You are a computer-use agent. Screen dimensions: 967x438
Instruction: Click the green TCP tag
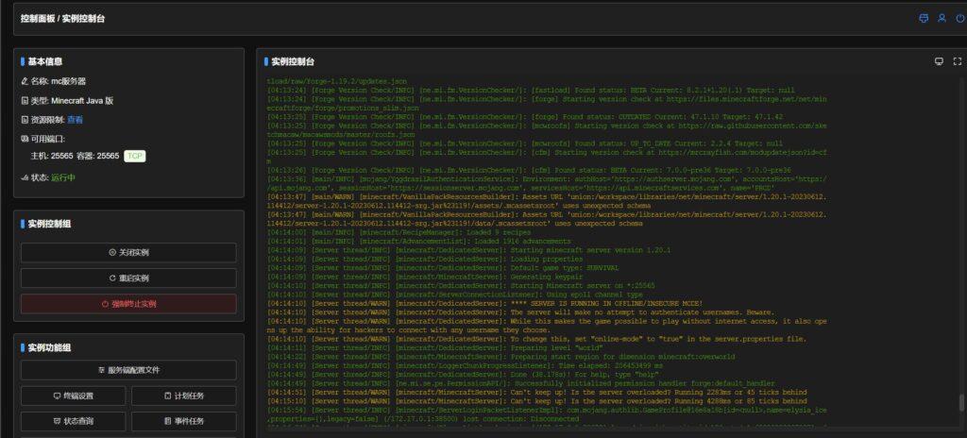point(135,156)
